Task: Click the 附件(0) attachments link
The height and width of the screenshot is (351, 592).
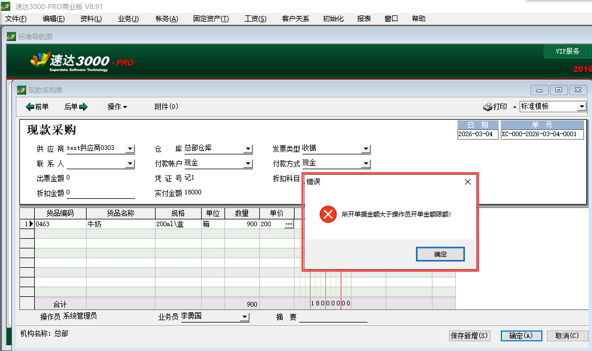Action: (x=166, y=107)
